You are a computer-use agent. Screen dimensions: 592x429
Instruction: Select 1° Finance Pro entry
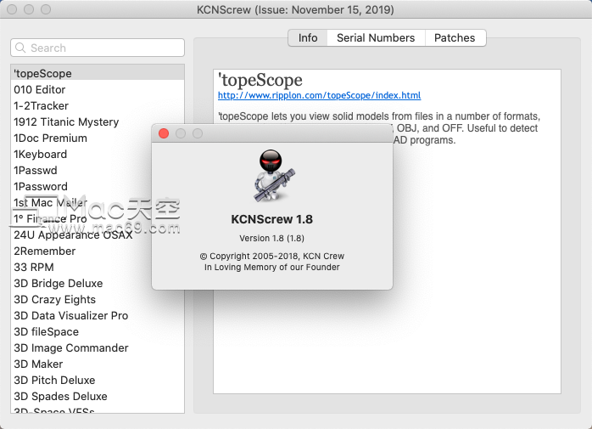point(98,218)
